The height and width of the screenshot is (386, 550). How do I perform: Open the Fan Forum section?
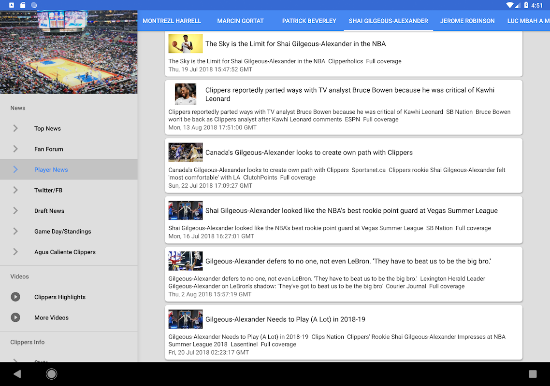click(x=69, y=149)
